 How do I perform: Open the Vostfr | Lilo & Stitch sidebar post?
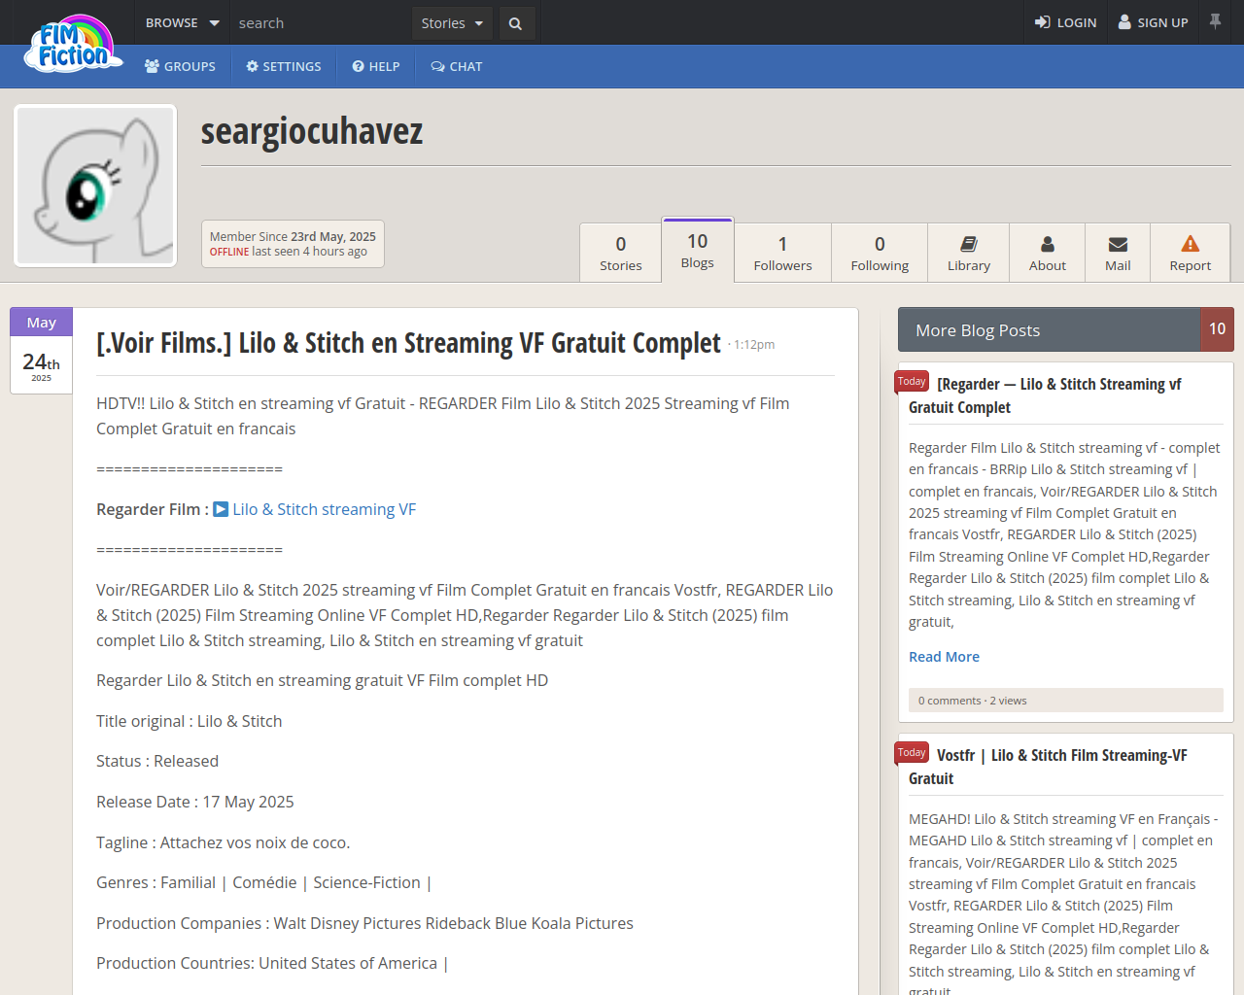point(1048,767)
